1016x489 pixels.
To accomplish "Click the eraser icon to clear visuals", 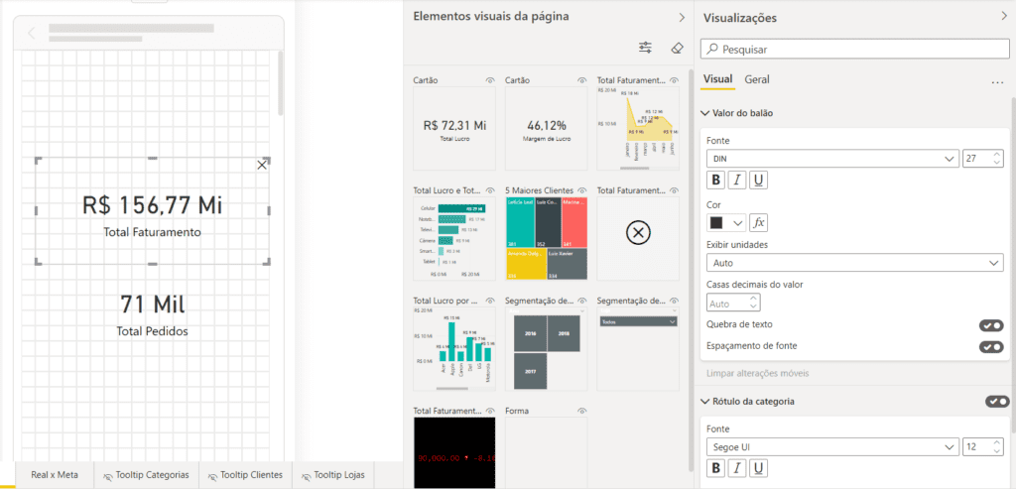I will (x=677, y=48).
